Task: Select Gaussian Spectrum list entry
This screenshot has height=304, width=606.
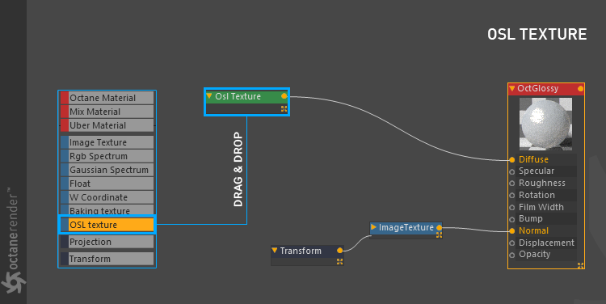Action: [x=107, y=170]
